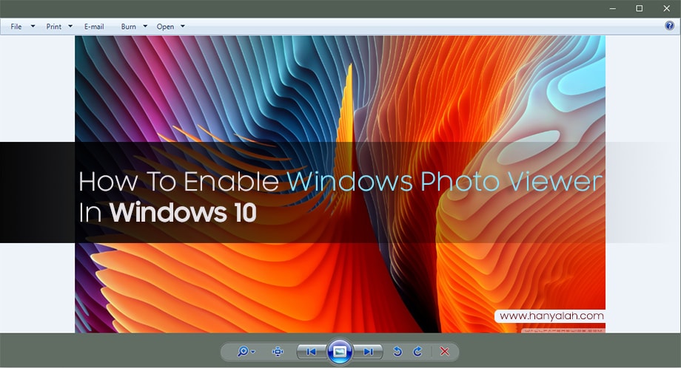Expand the zoom slider dropdown arrow
Viewport: 681px width, 368px height.
[253, 352]
